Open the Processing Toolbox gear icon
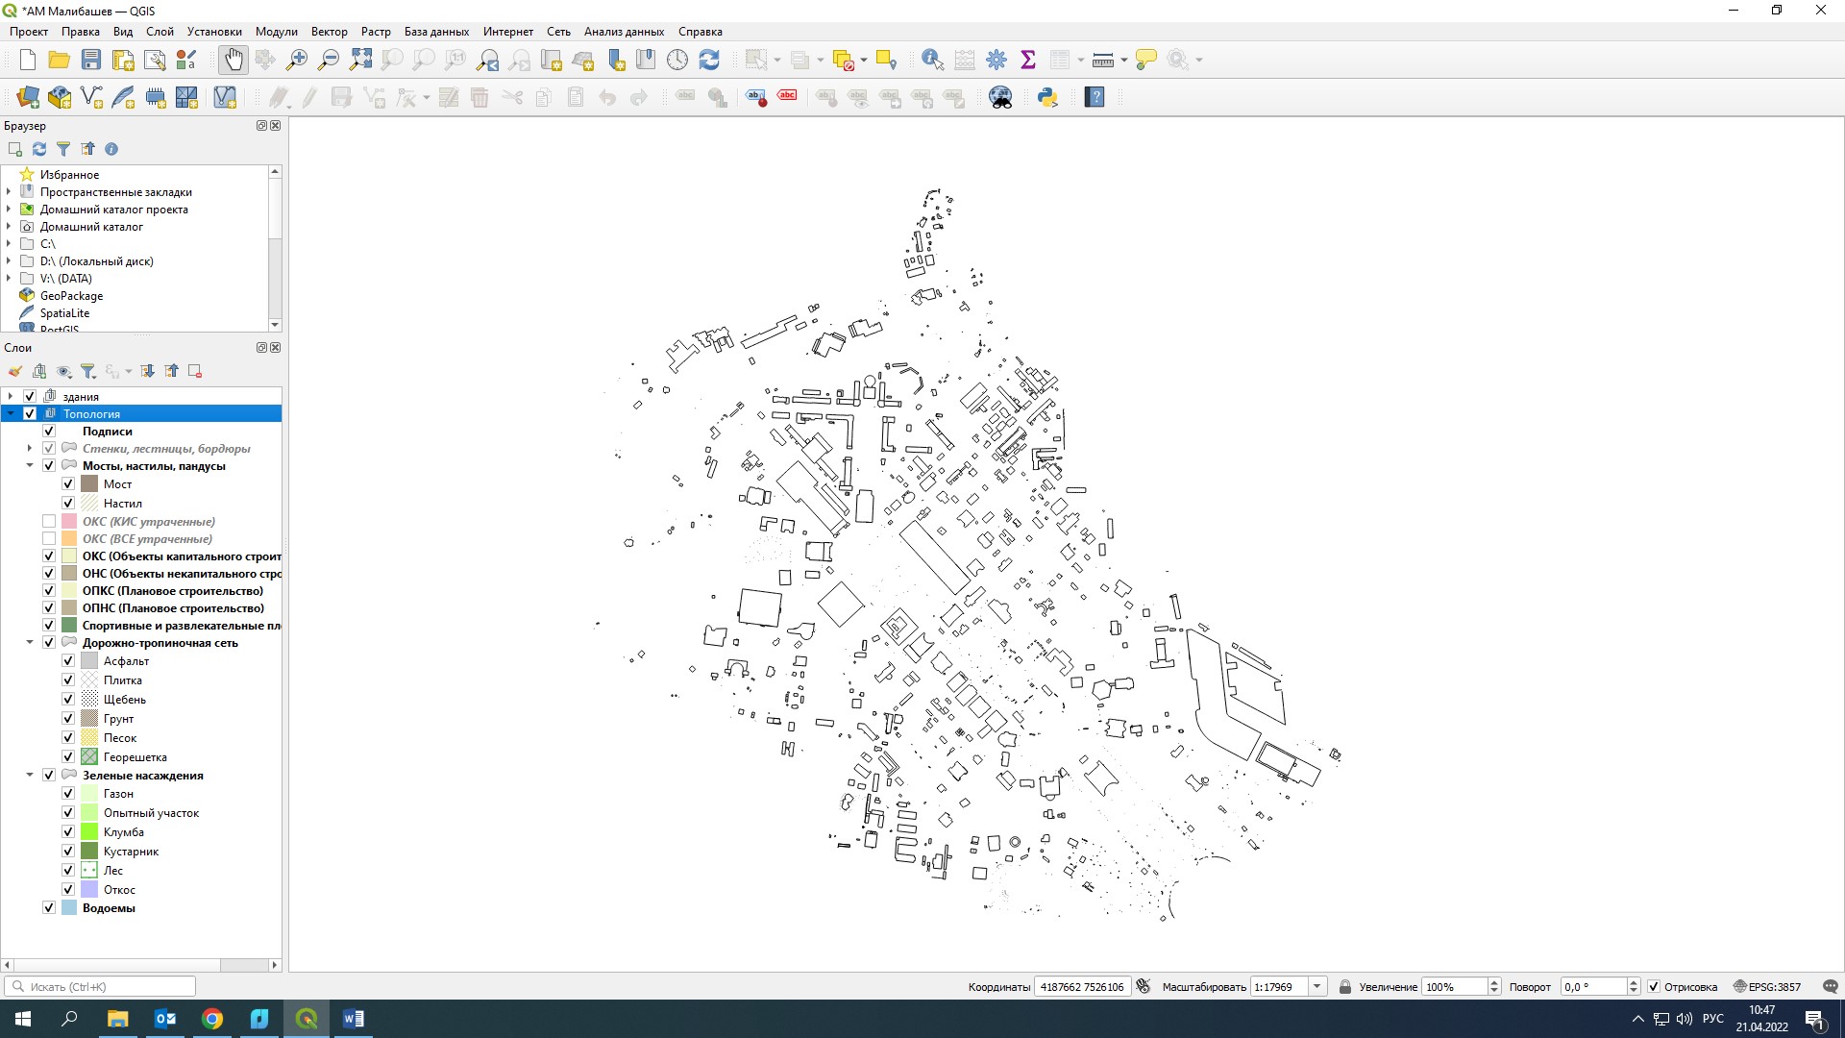1845x1038 pixels. coord(996,60)
